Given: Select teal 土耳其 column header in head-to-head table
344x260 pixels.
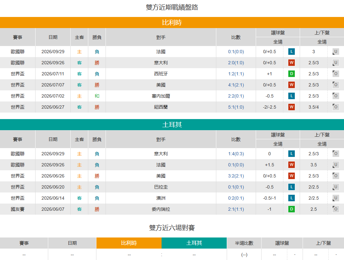Looking at the screenshot, I should click(194, 243).
